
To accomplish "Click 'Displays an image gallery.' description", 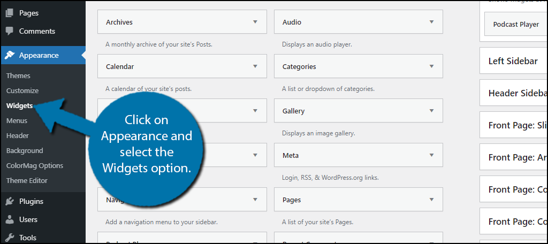I will [318, 133].
